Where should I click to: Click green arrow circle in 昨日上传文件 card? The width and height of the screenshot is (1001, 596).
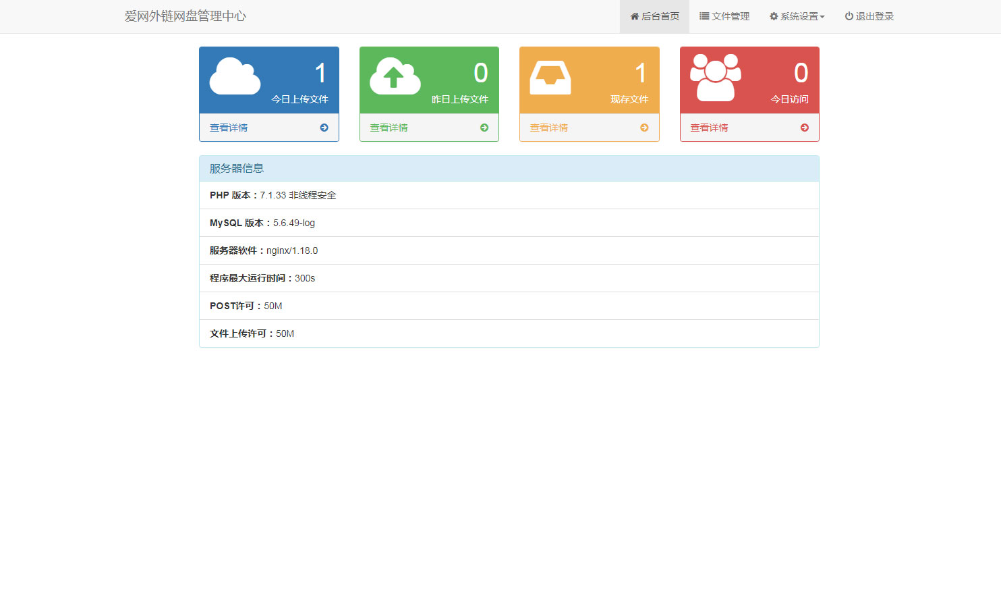point(484,128)
